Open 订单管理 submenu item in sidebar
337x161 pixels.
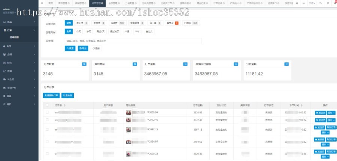(x=14, y=37)
